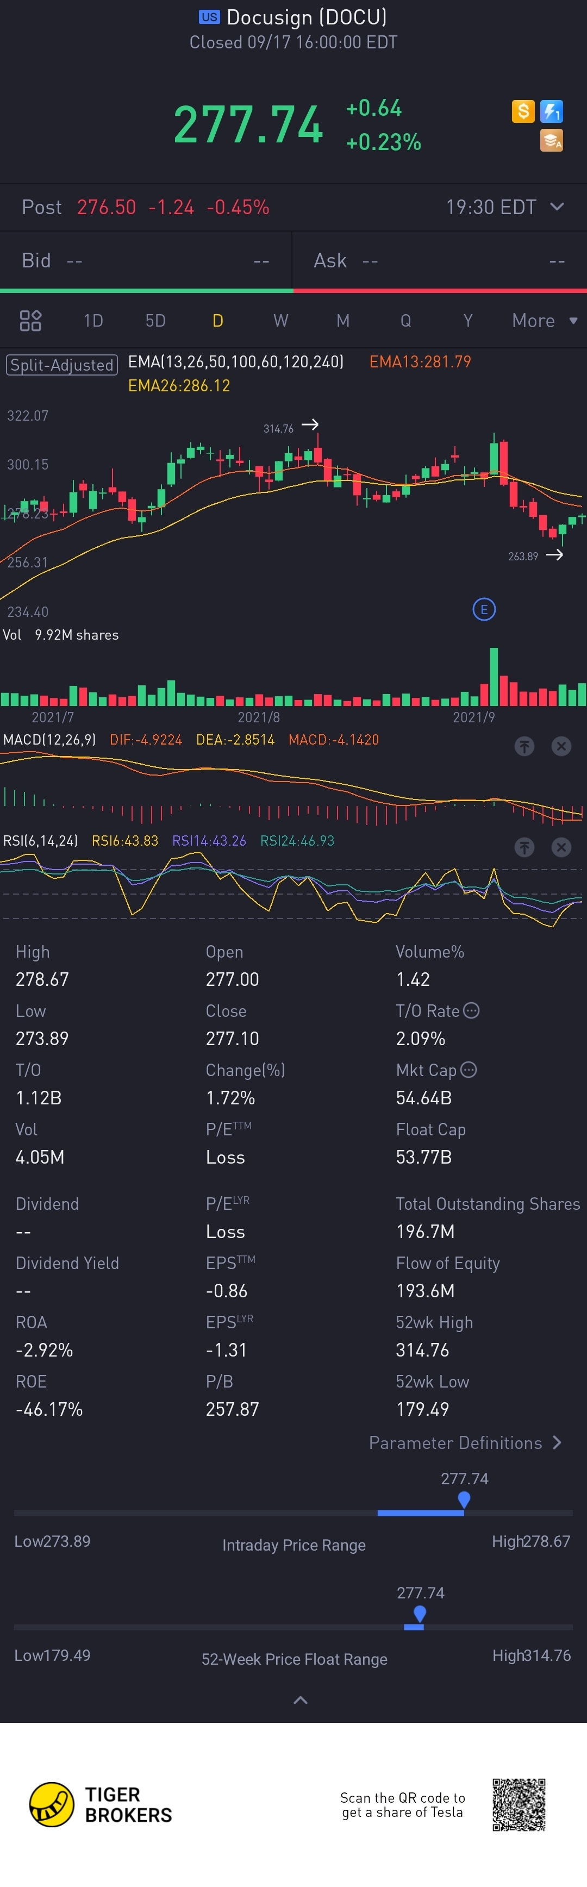
Task: Switch to the 5D chart tab
Action: pos(155,320)
